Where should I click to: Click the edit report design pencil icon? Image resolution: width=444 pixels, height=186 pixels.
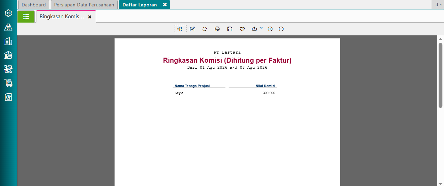(x=192, y=29)
